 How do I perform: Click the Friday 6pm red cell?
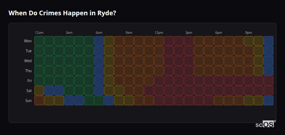[219, 81]
